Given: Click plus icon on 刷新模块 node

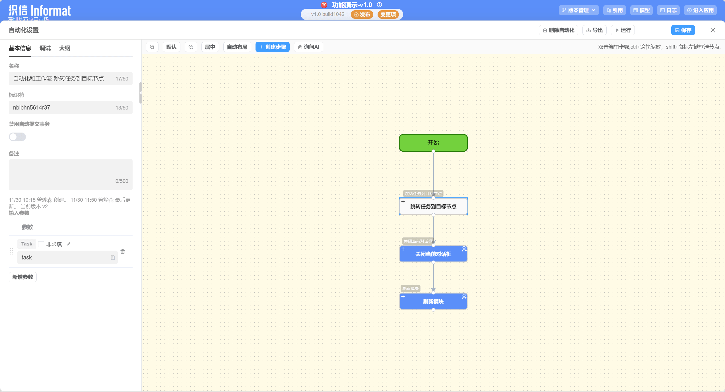Looking at the screenshot, I should coord(403,296).
